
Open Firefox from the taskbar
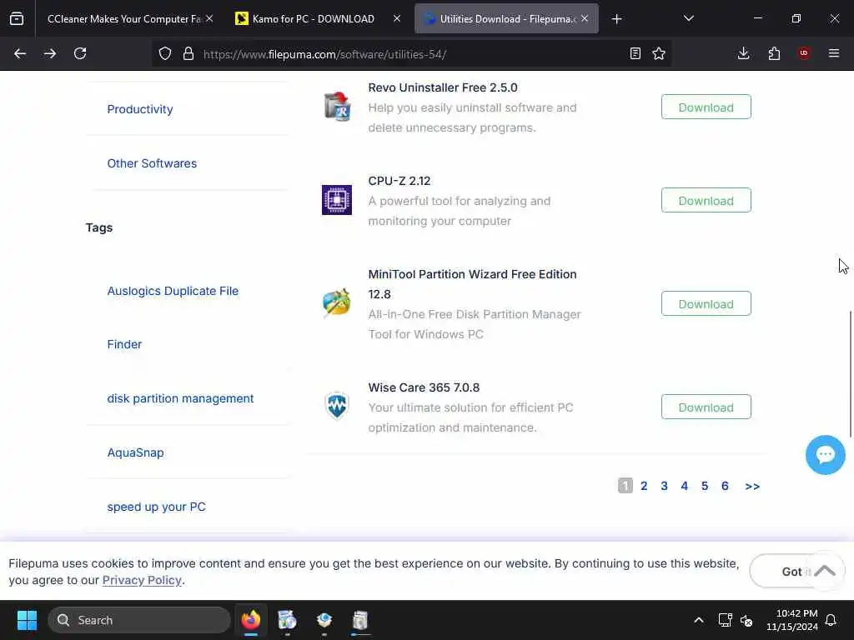(x=250, y=620)
